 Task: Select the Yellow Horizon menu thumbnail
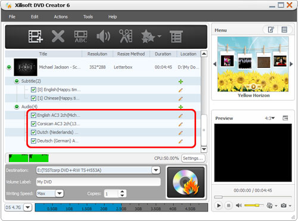[253, 64]
